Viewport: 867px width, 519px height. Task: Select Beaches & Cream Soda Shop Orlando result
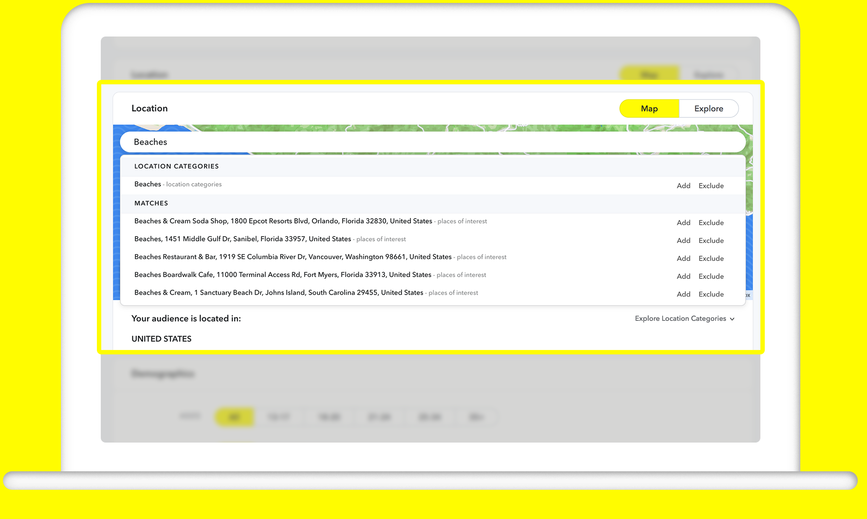[x=433, y=222]
